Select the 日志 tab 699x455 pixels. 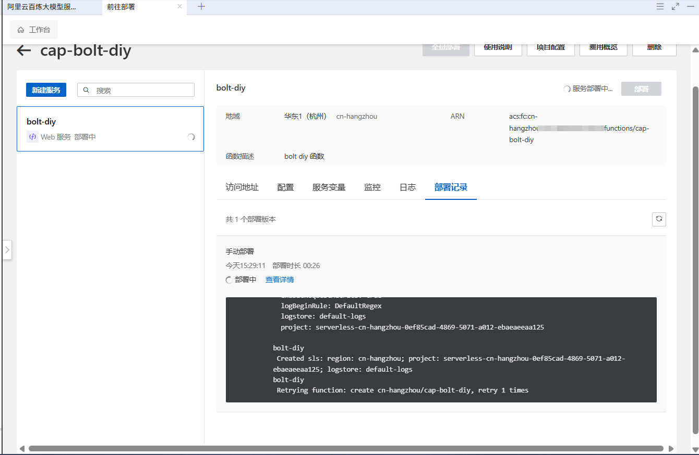[408, 187]
